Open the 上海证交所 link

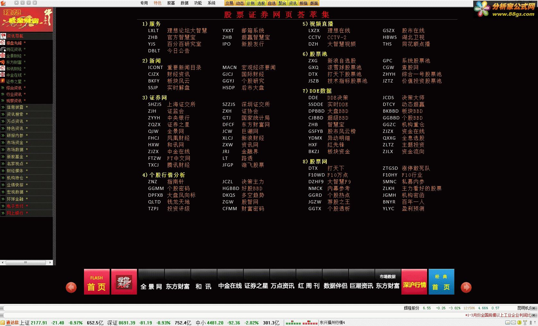(181, 104)
